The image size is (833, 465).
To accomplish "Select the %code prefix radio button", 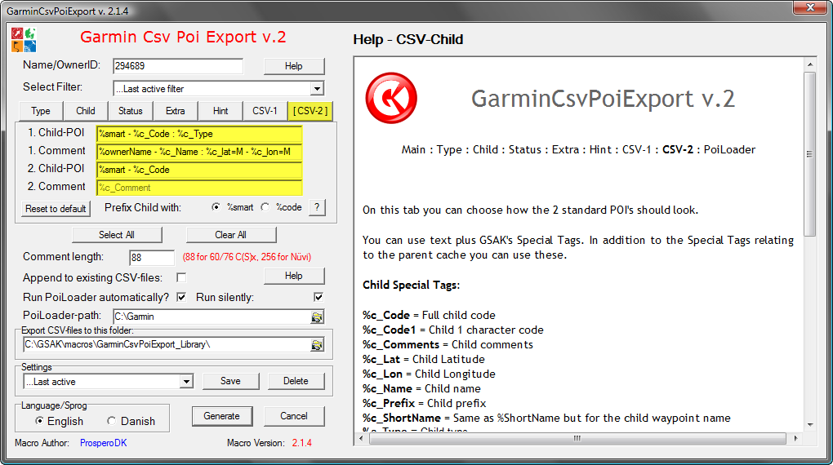I will pyautogui.click(x=265, y=207).
